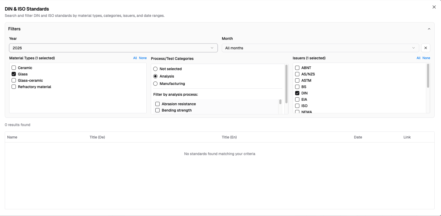Close the DIN & ISO Standards dialog
Viewport: 441px width, 216px height.
coord(434,7)
